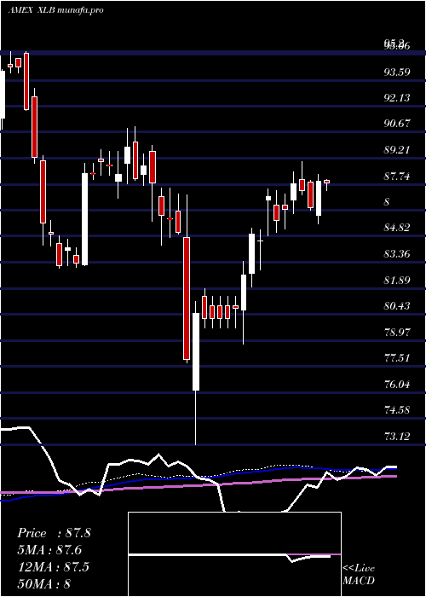
Task: Click the 12MA : 87.5 readout
Action: tap(53, 566)
